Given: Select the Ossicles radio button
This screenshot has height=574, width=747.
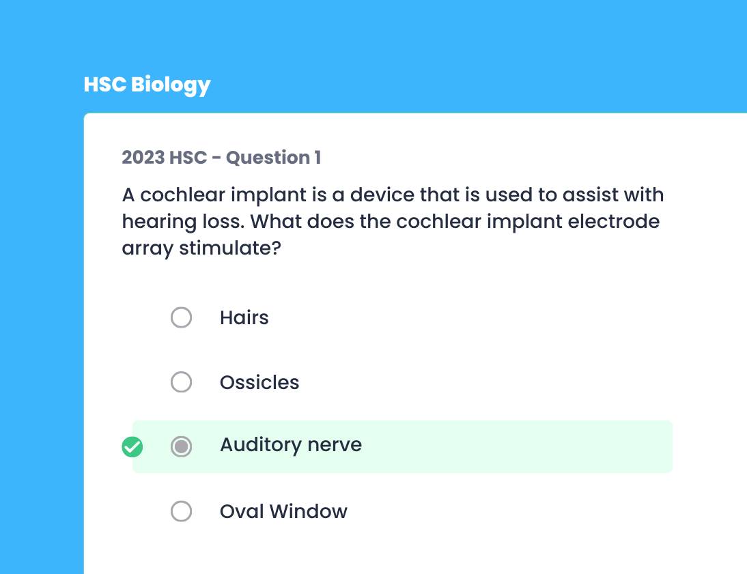Looking at the screenshot, I should tap(181, 382).
